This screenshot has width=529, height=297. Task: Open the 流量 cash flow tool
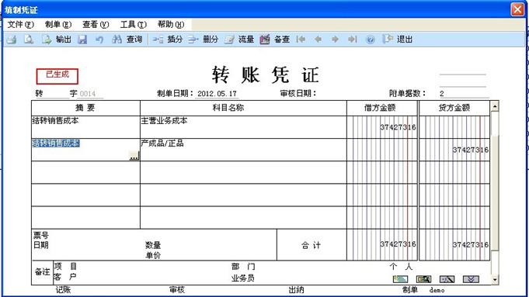[239, 40]
